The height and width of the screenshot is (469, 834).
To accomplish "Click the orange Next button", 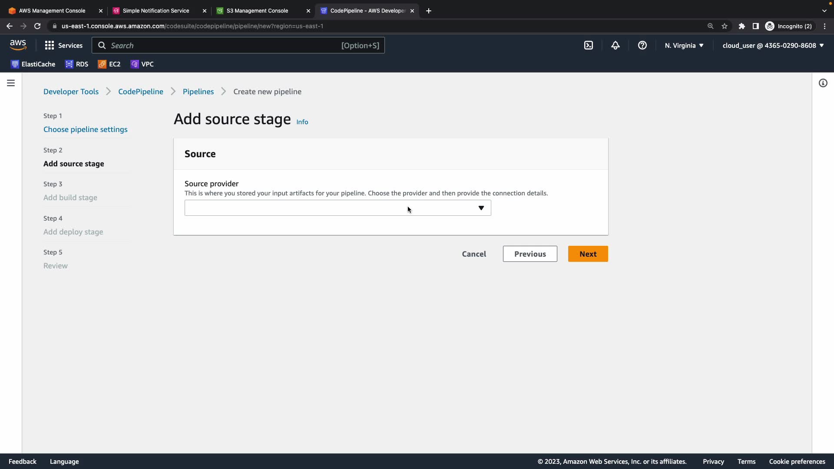I will 588,254.
